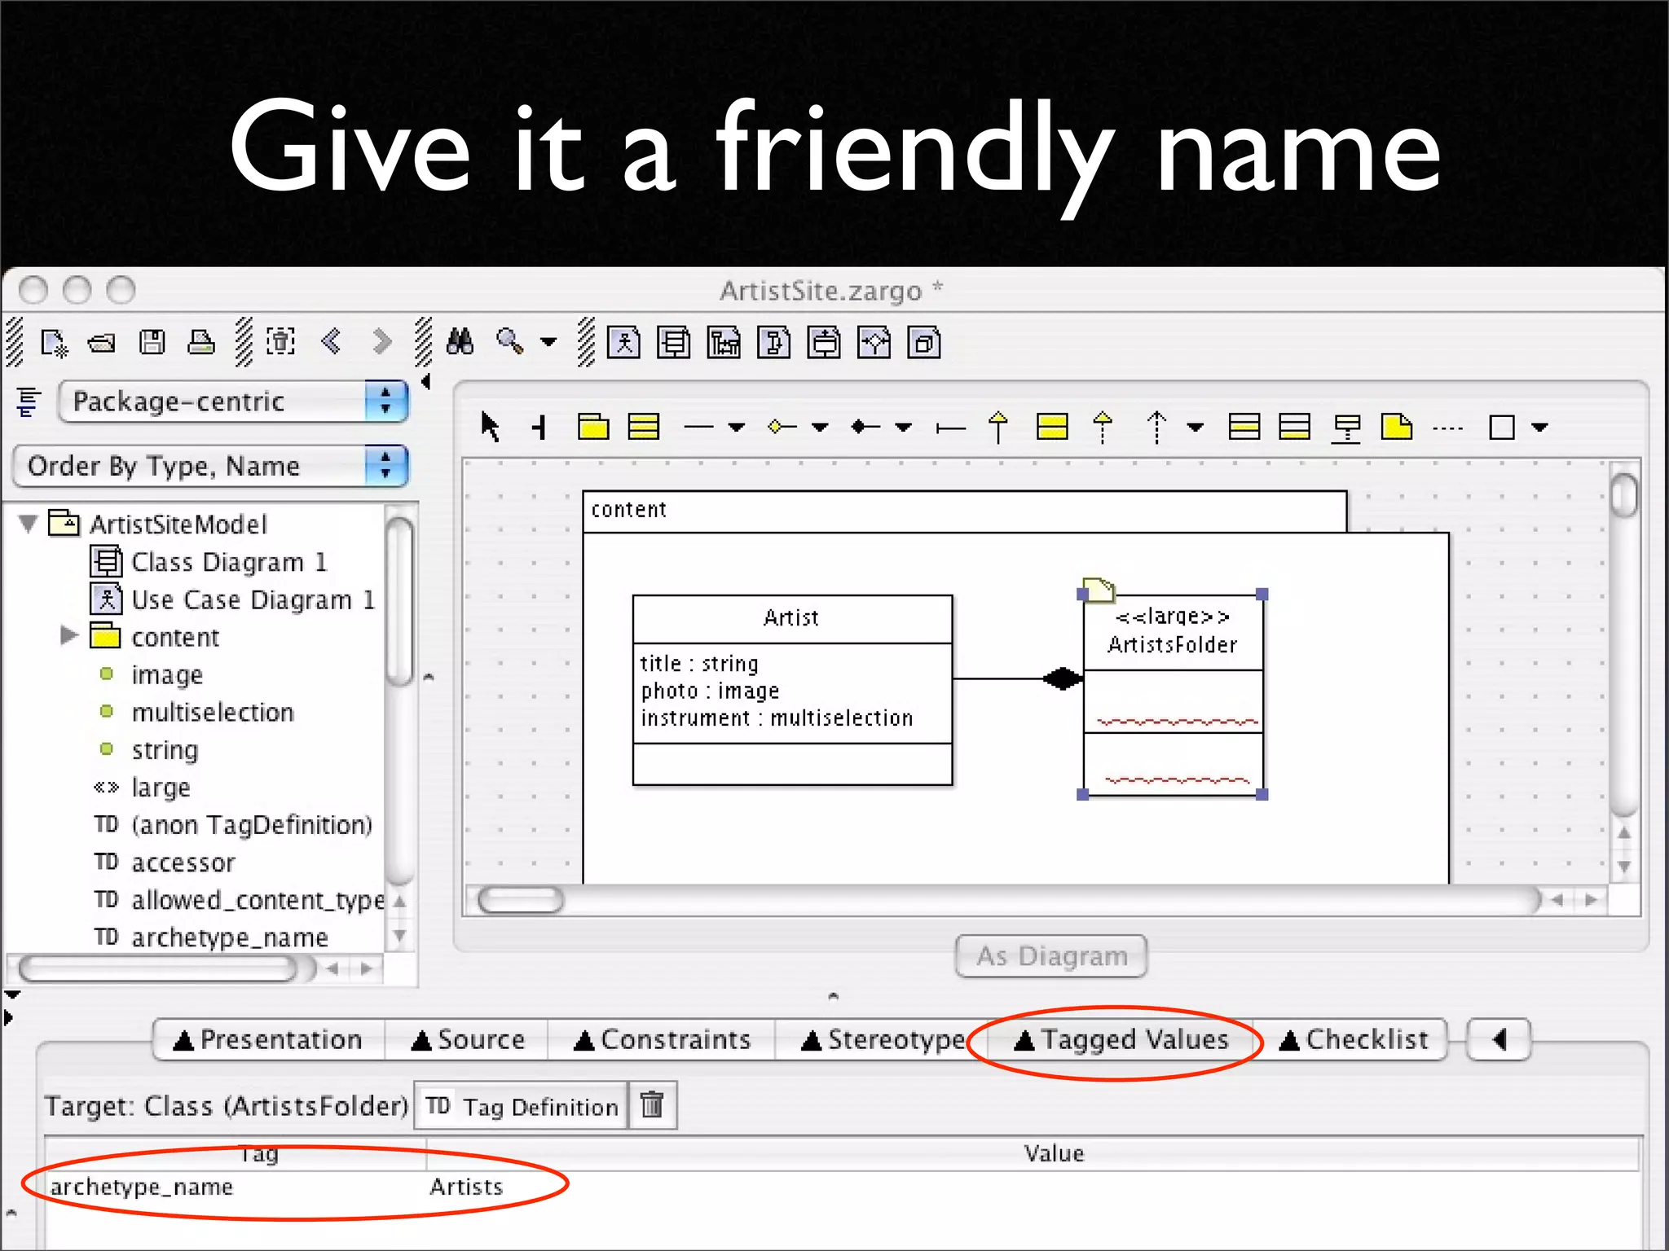
Task: Click the zoom magnifier icon
Action: (x=510, y=342)
